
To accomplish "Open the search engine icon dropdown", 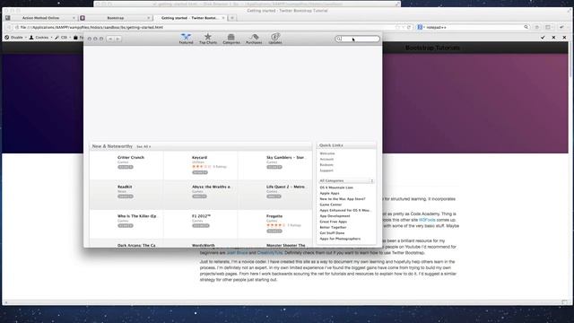I will [421, 27].
